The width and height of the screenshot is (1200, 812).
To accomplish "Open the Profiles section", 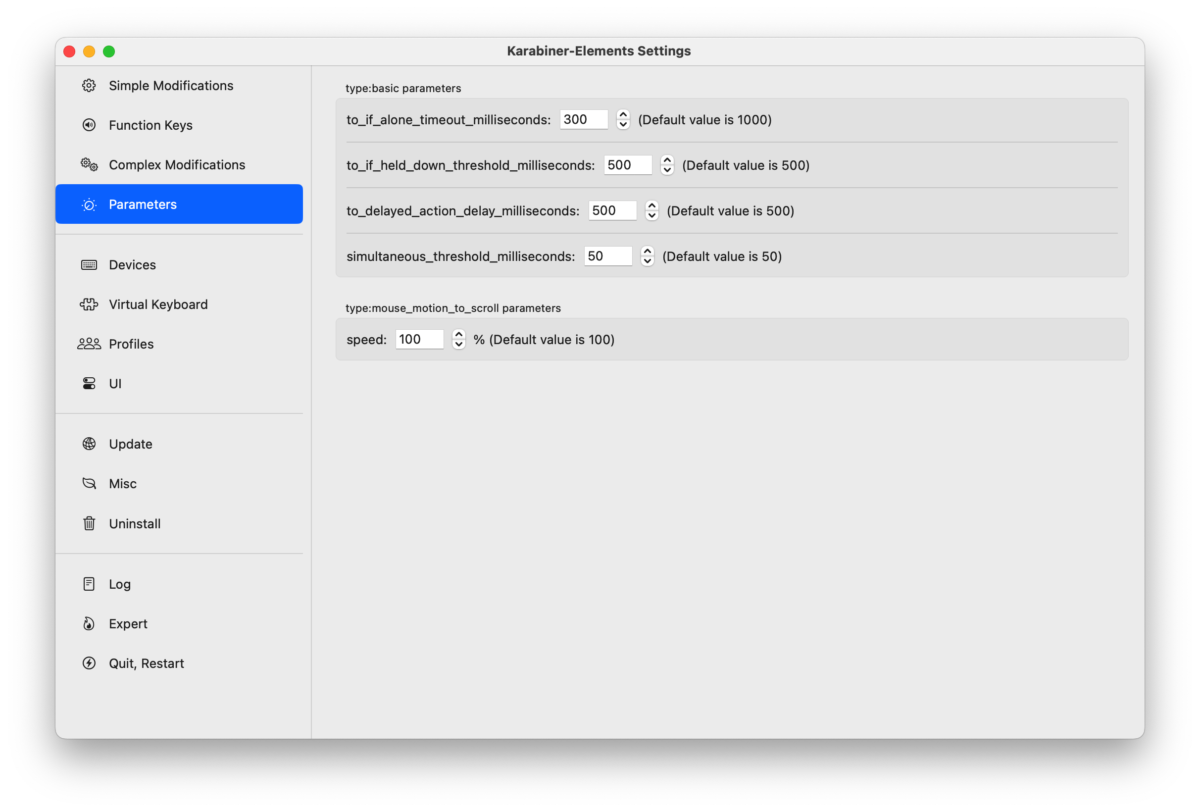I will pyautogui.click(x=179, y=344).
